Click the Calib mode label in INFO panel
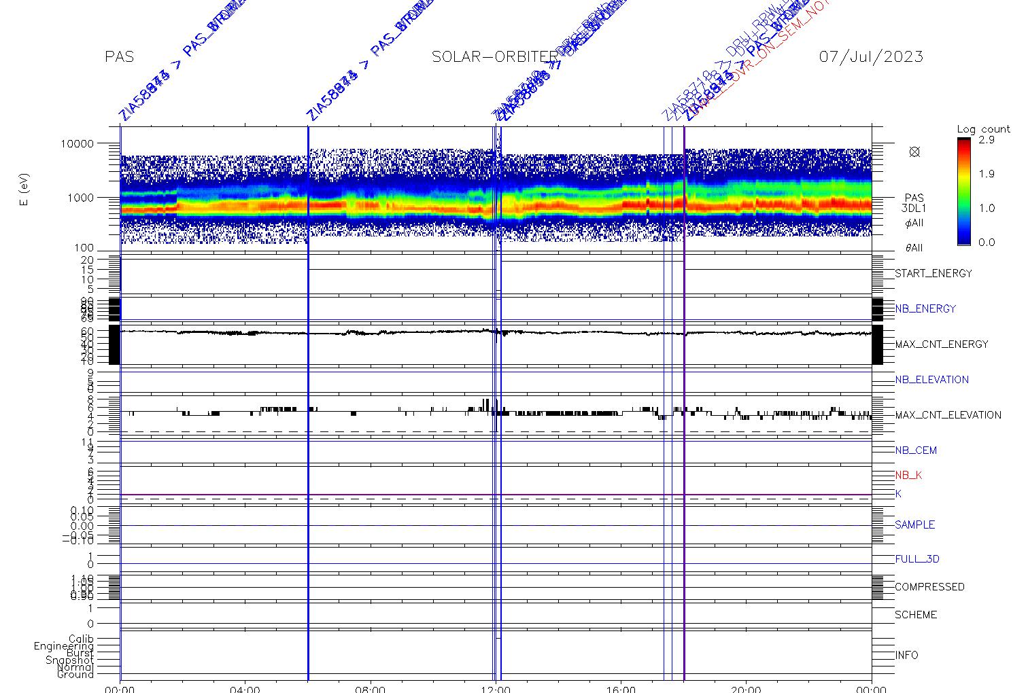 coord(81,639)
